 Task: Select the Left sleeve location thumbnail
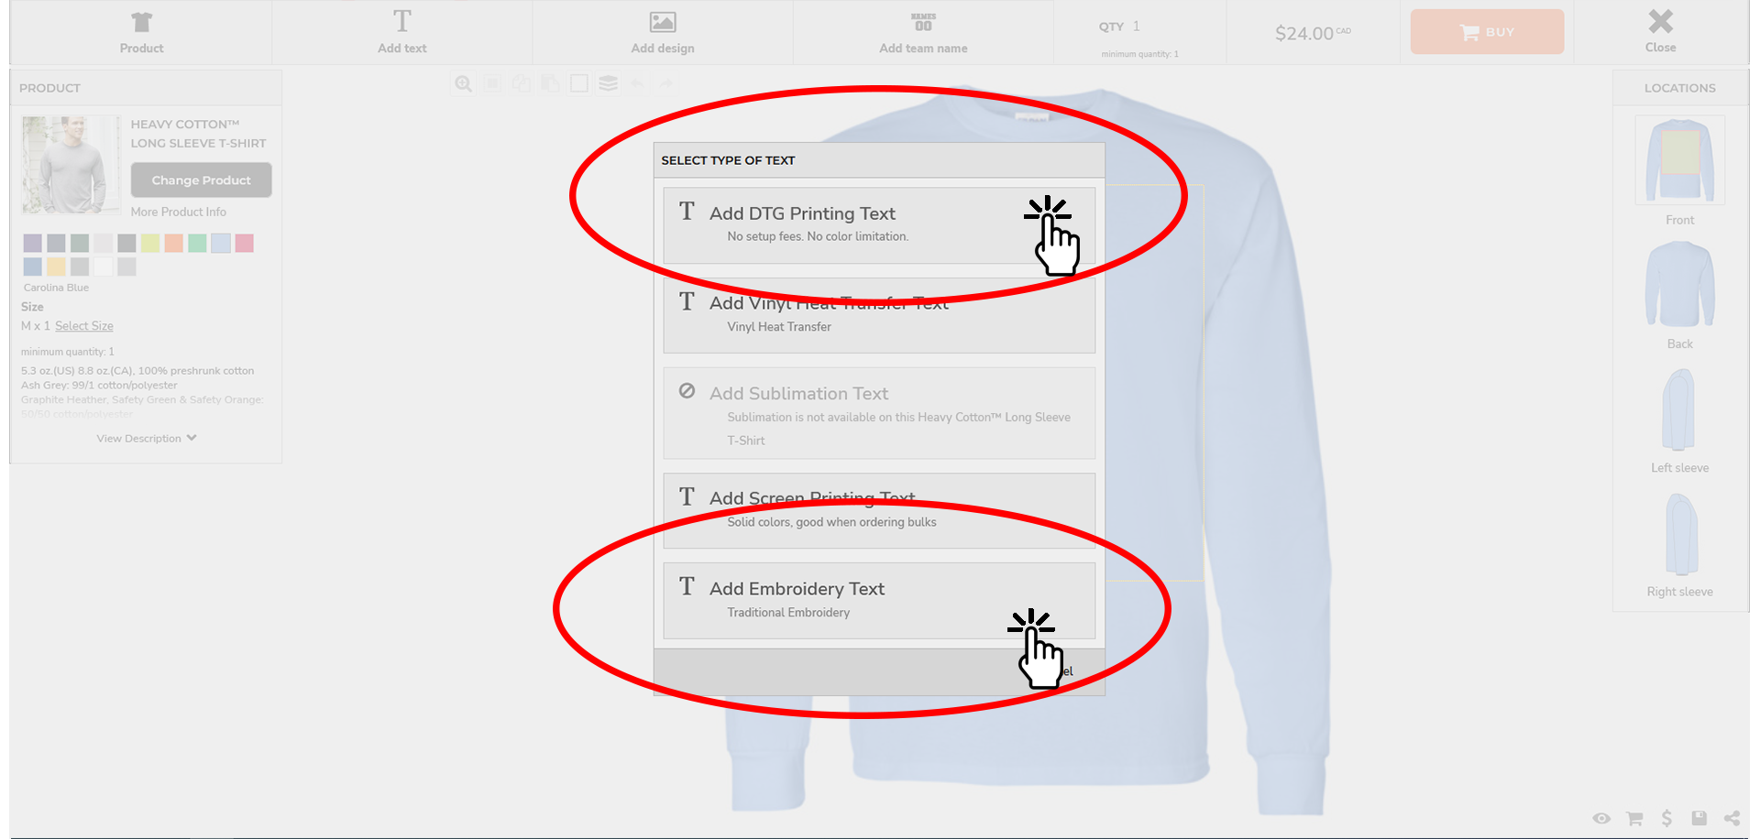tap(1679, 409)
